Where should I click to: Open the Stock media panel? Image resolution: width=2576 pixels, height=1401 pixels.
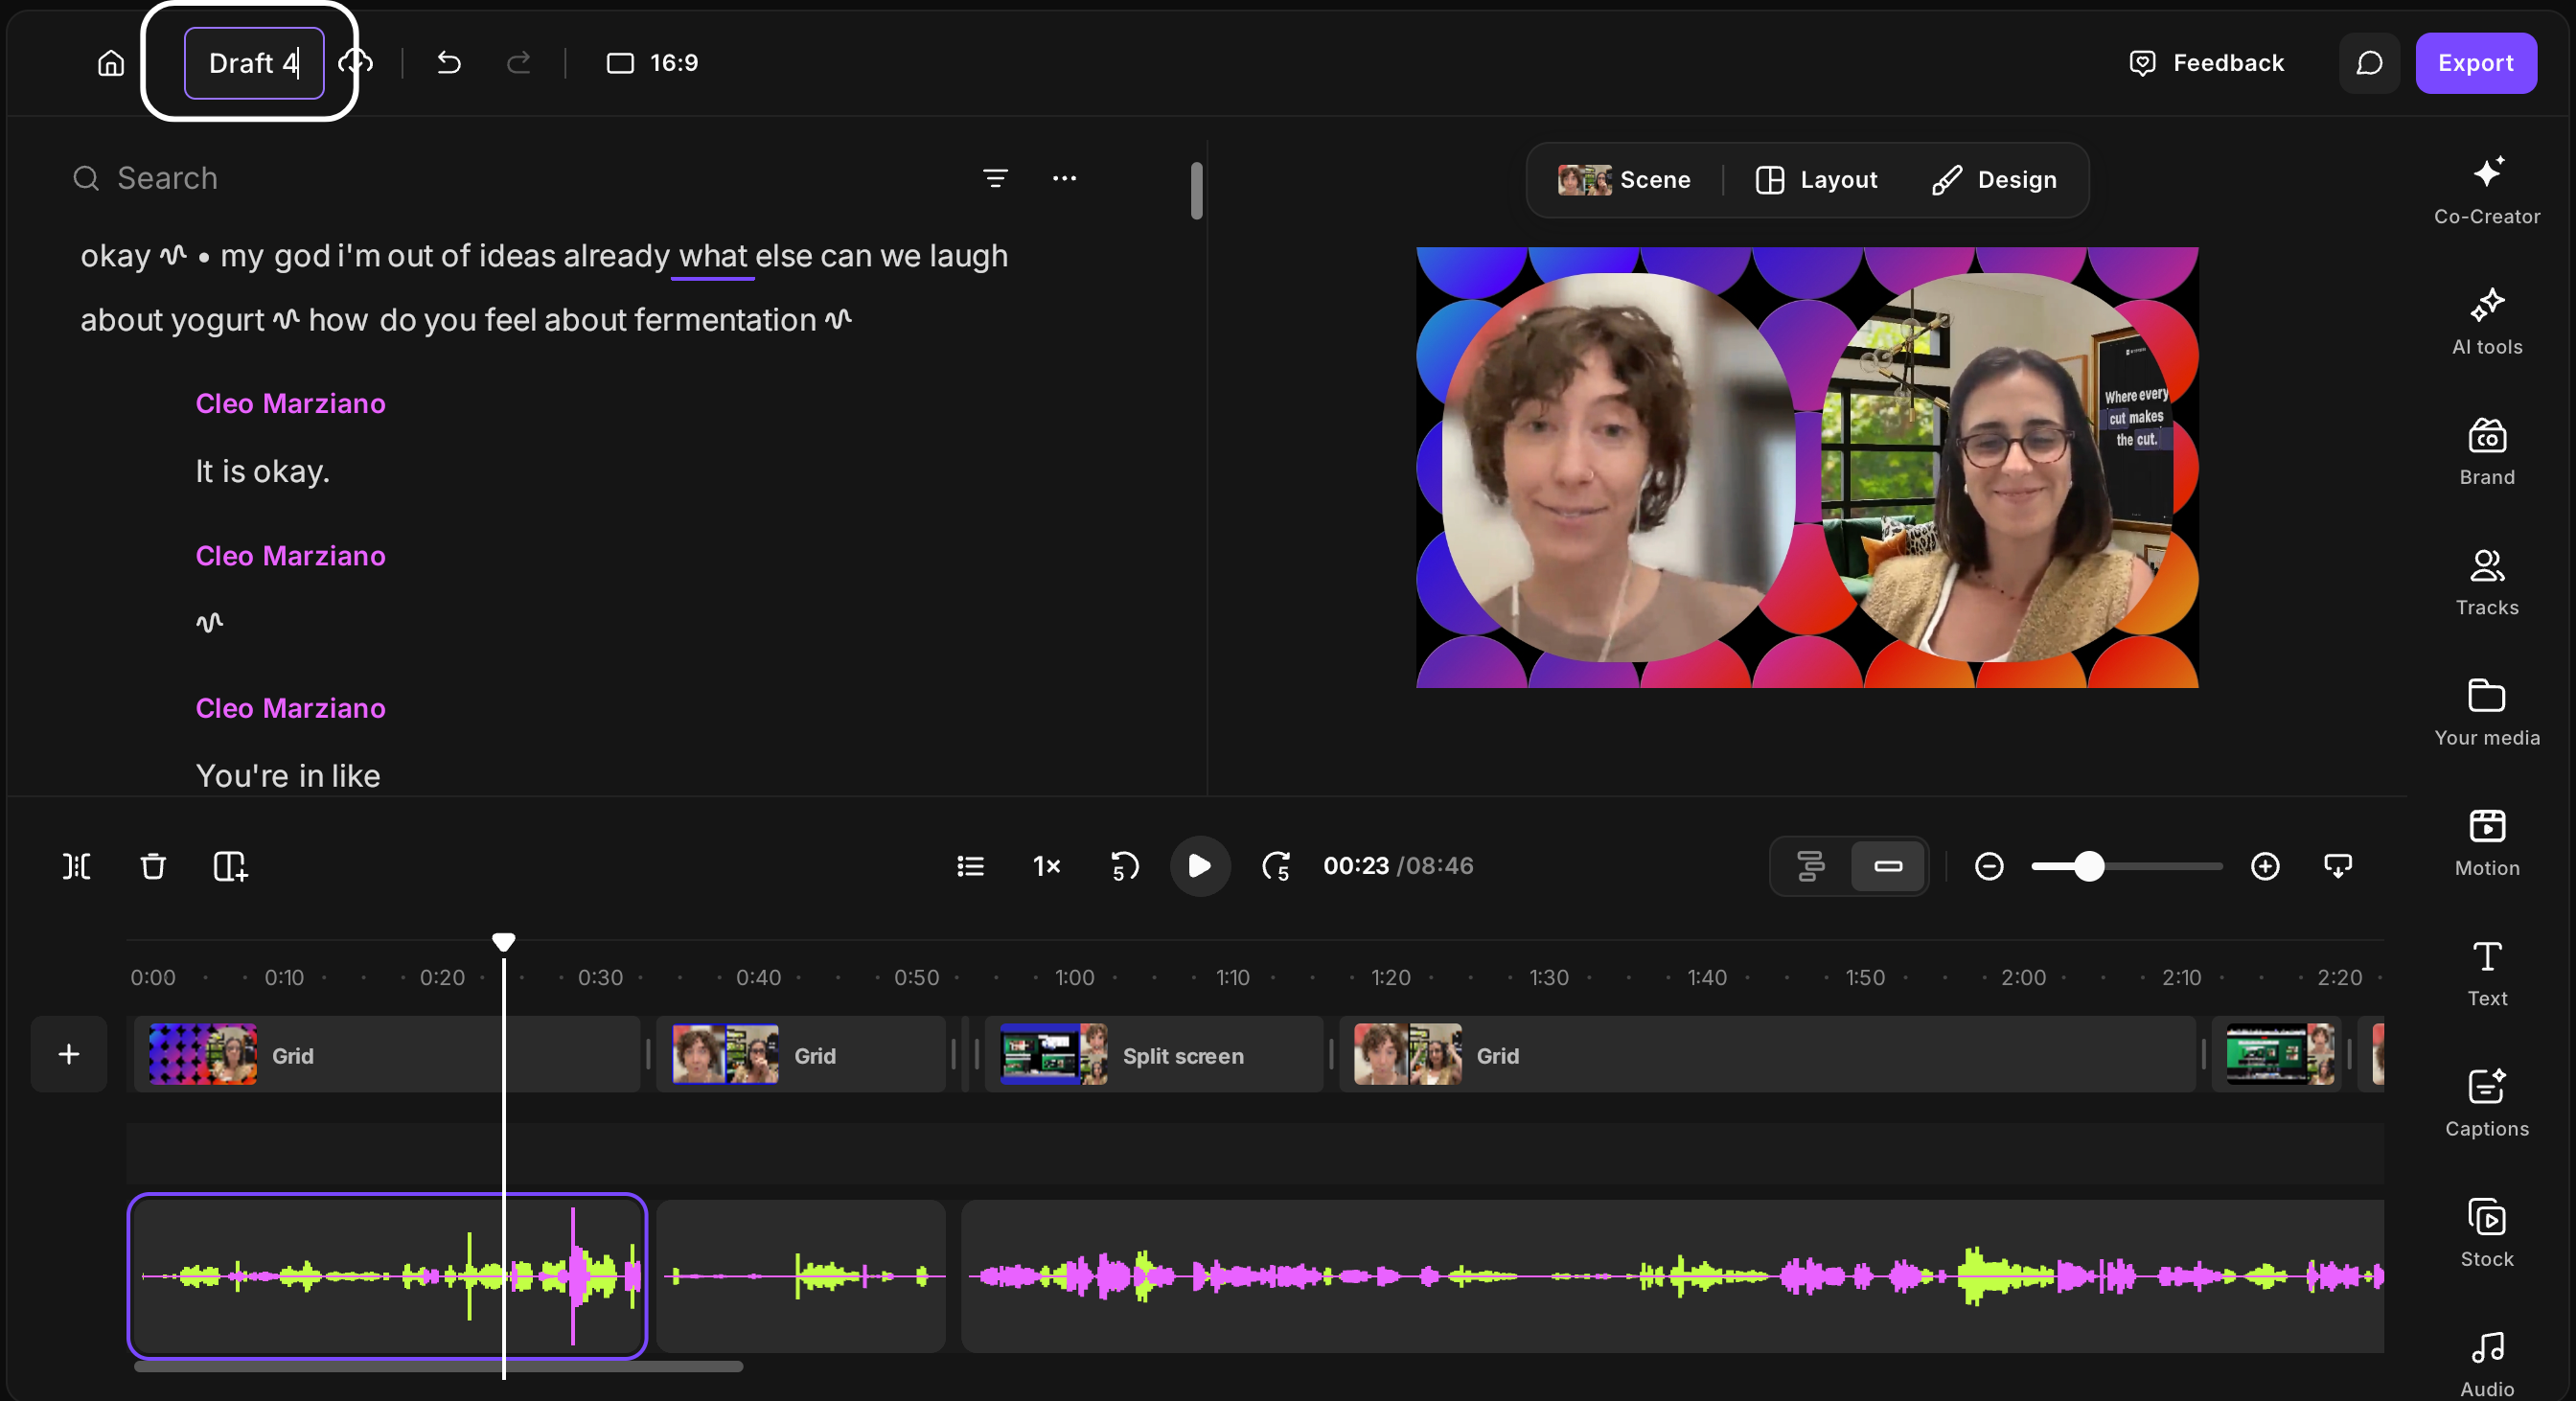(x=2486, y=1233)
